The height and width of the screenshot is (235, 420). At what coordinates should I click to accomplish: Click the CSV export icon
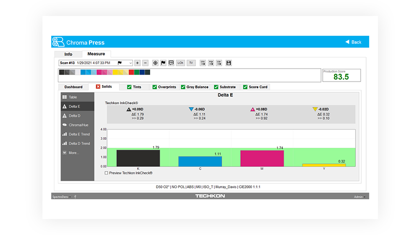tap(219, 63)
